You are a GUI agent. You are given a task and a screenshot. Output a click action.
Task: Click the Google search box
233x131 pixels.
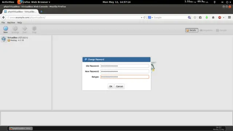170,17
